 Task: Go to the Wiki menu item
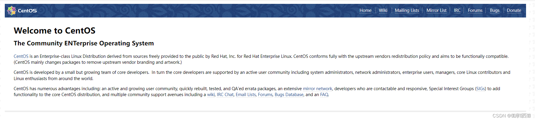pos(383,10)
